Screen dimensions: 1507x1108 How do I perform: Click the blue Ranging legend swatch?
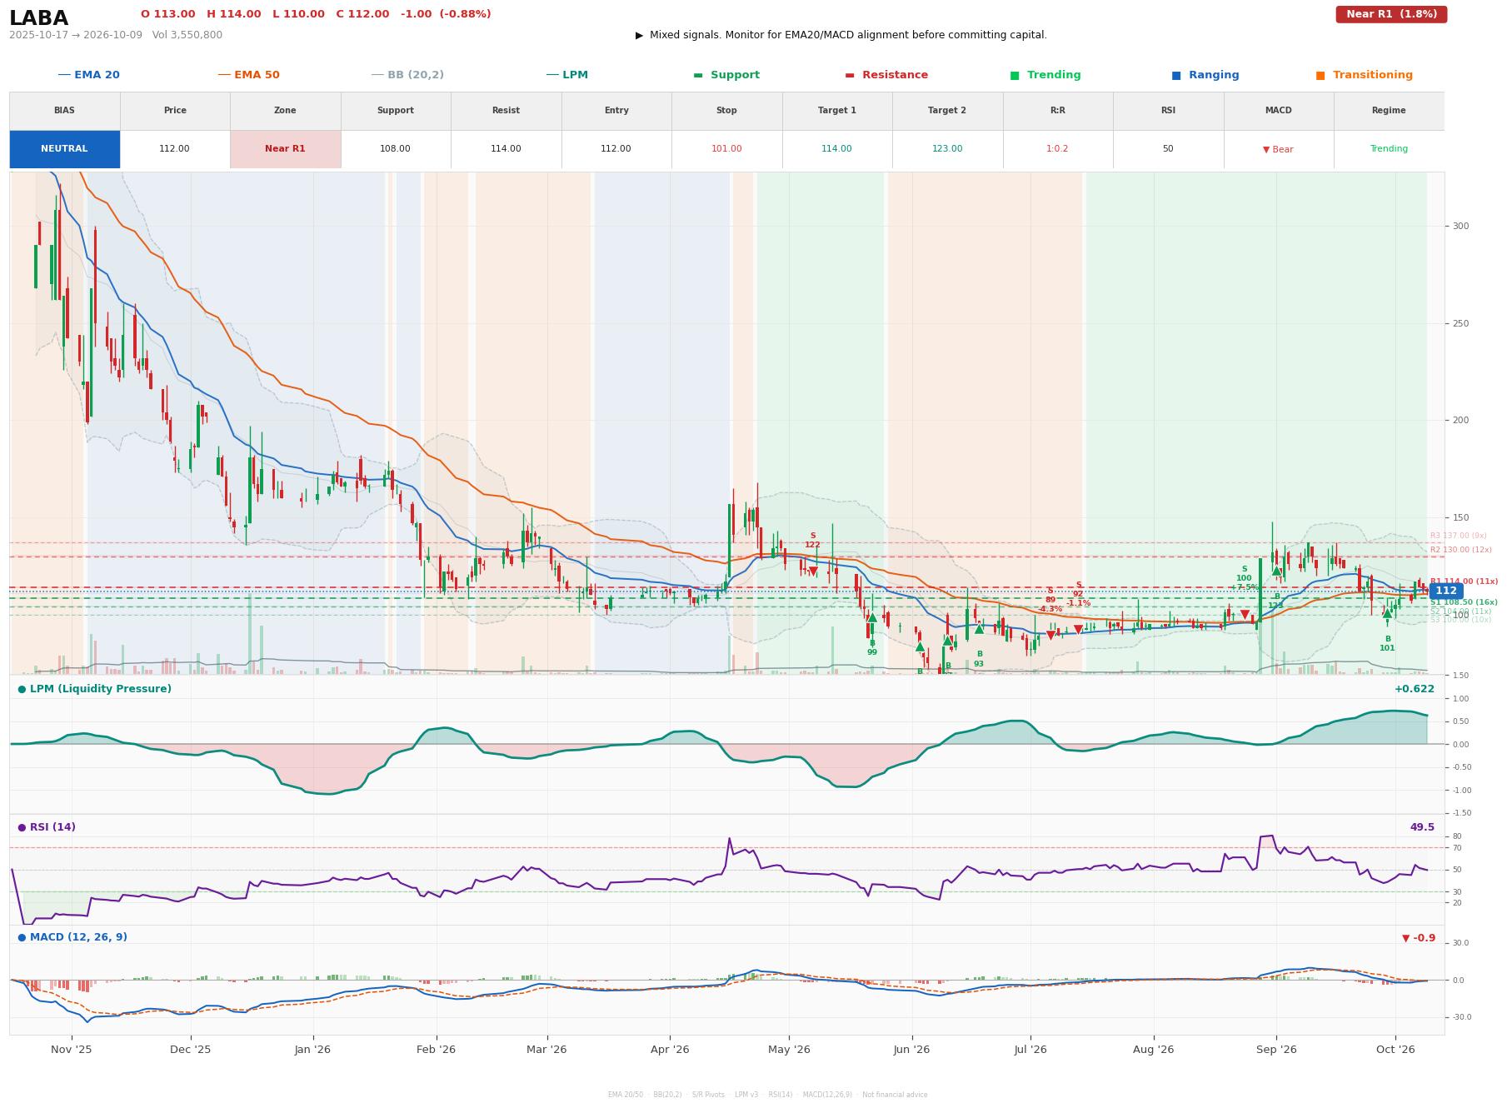click(x=1176, y=75)
